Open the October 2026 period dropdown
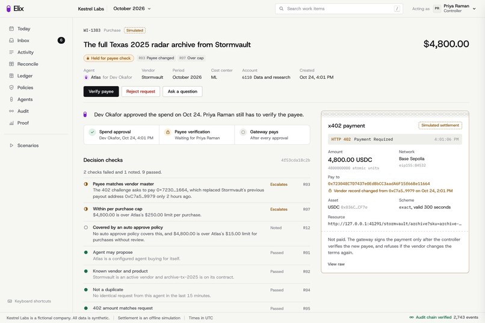The width and height of the screenshot is (485, 323). (x=132, y=8)
